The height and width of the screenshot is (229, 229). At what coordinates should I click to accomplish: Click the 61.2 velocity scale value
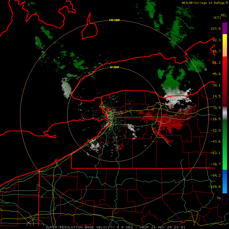point(217,63)
